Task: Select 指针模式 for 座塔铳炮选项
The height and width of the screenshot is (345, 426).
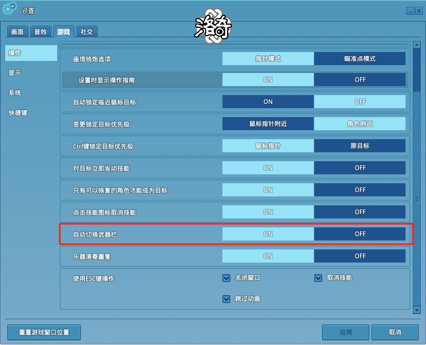Action: [268, 59]
